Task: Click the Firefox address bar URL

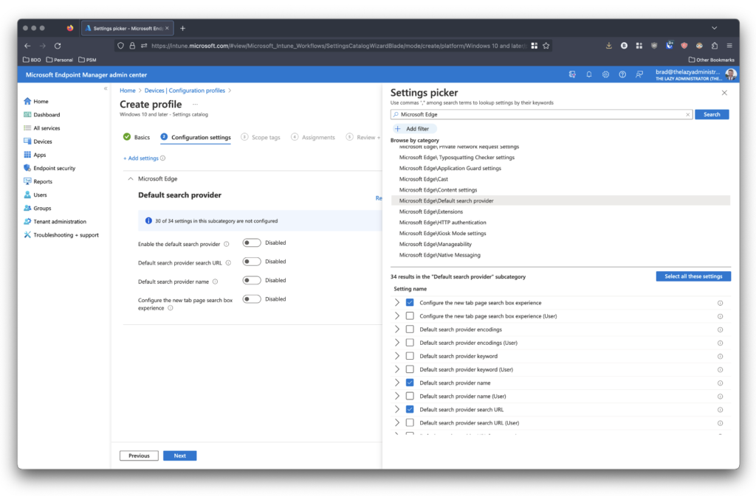Action: [337, 46]
